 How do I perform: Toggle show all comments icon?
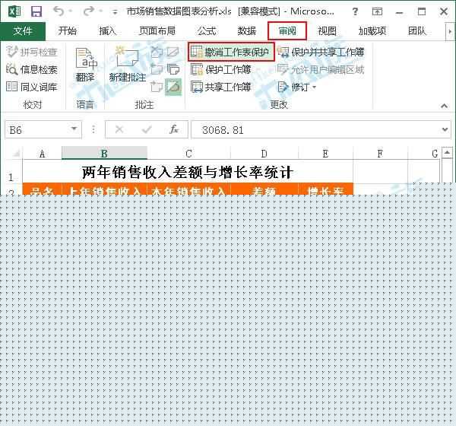point(173,69)
